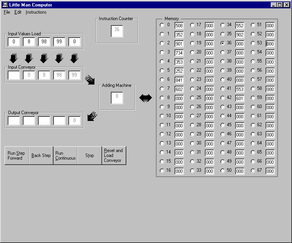Screen dimensions: 292x243
Task: Open the Instructions menu
Action: (x=36, y=12)
